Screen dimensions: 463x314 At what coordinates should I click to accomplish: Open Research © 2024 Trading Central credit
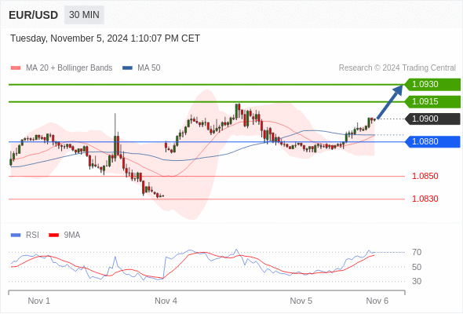pyautogui.click(x=397, y=68)
